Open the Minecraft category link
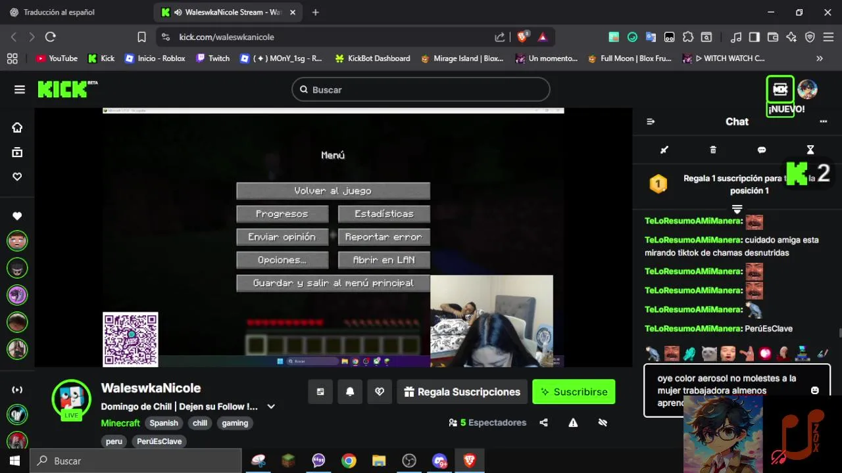Screen dimensions: 842x473 120,423
